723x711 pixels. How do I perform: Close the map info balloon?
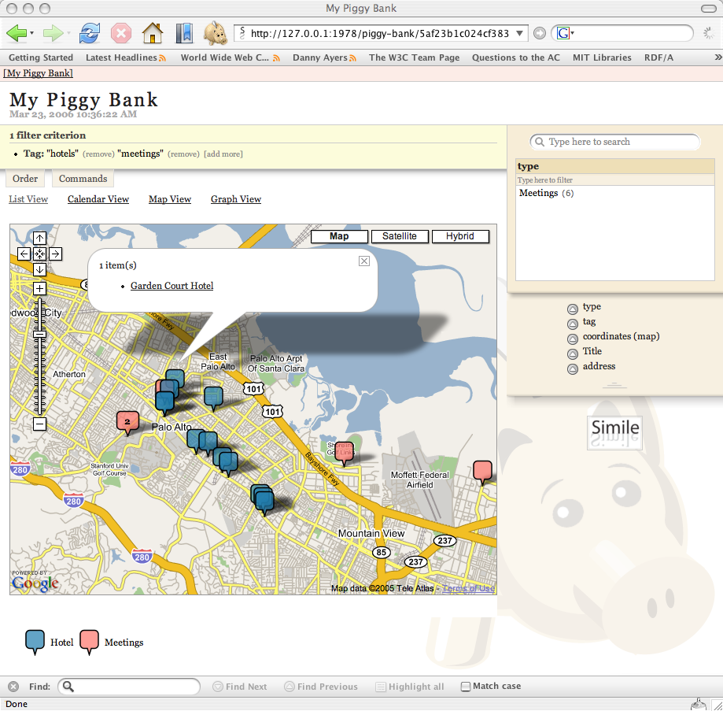364,261
